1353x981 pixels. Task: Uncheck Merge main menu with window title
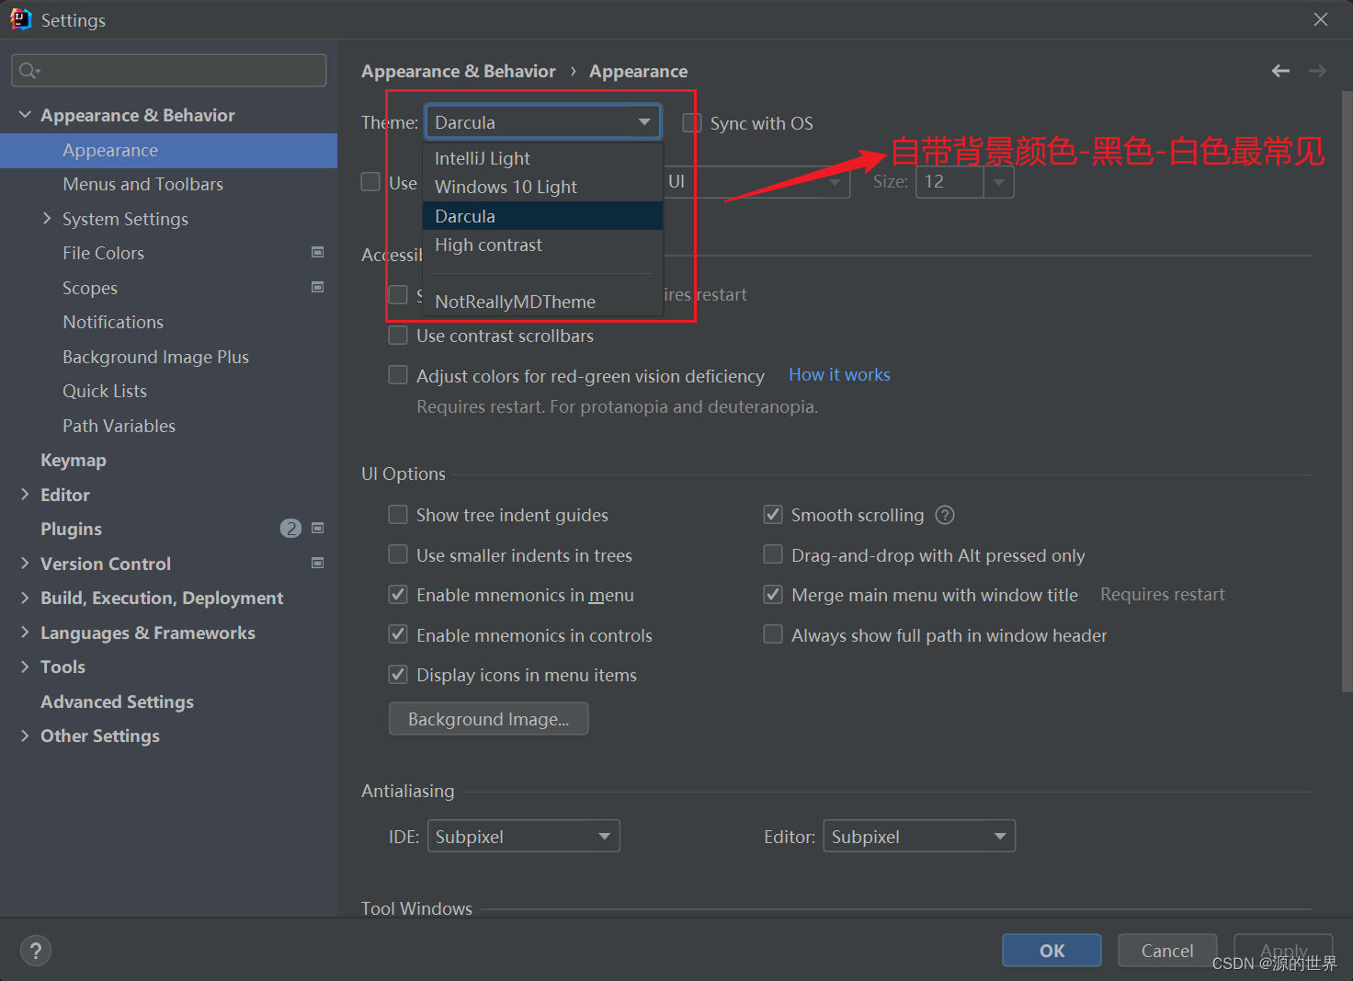click(x=773, y=595)
